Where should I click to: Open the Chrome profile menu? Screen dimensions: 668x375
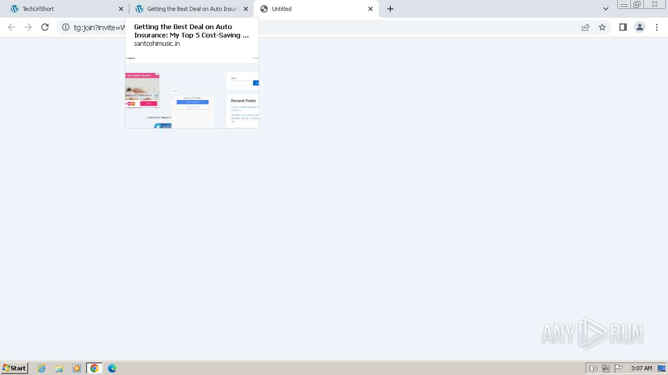[640, 27]
